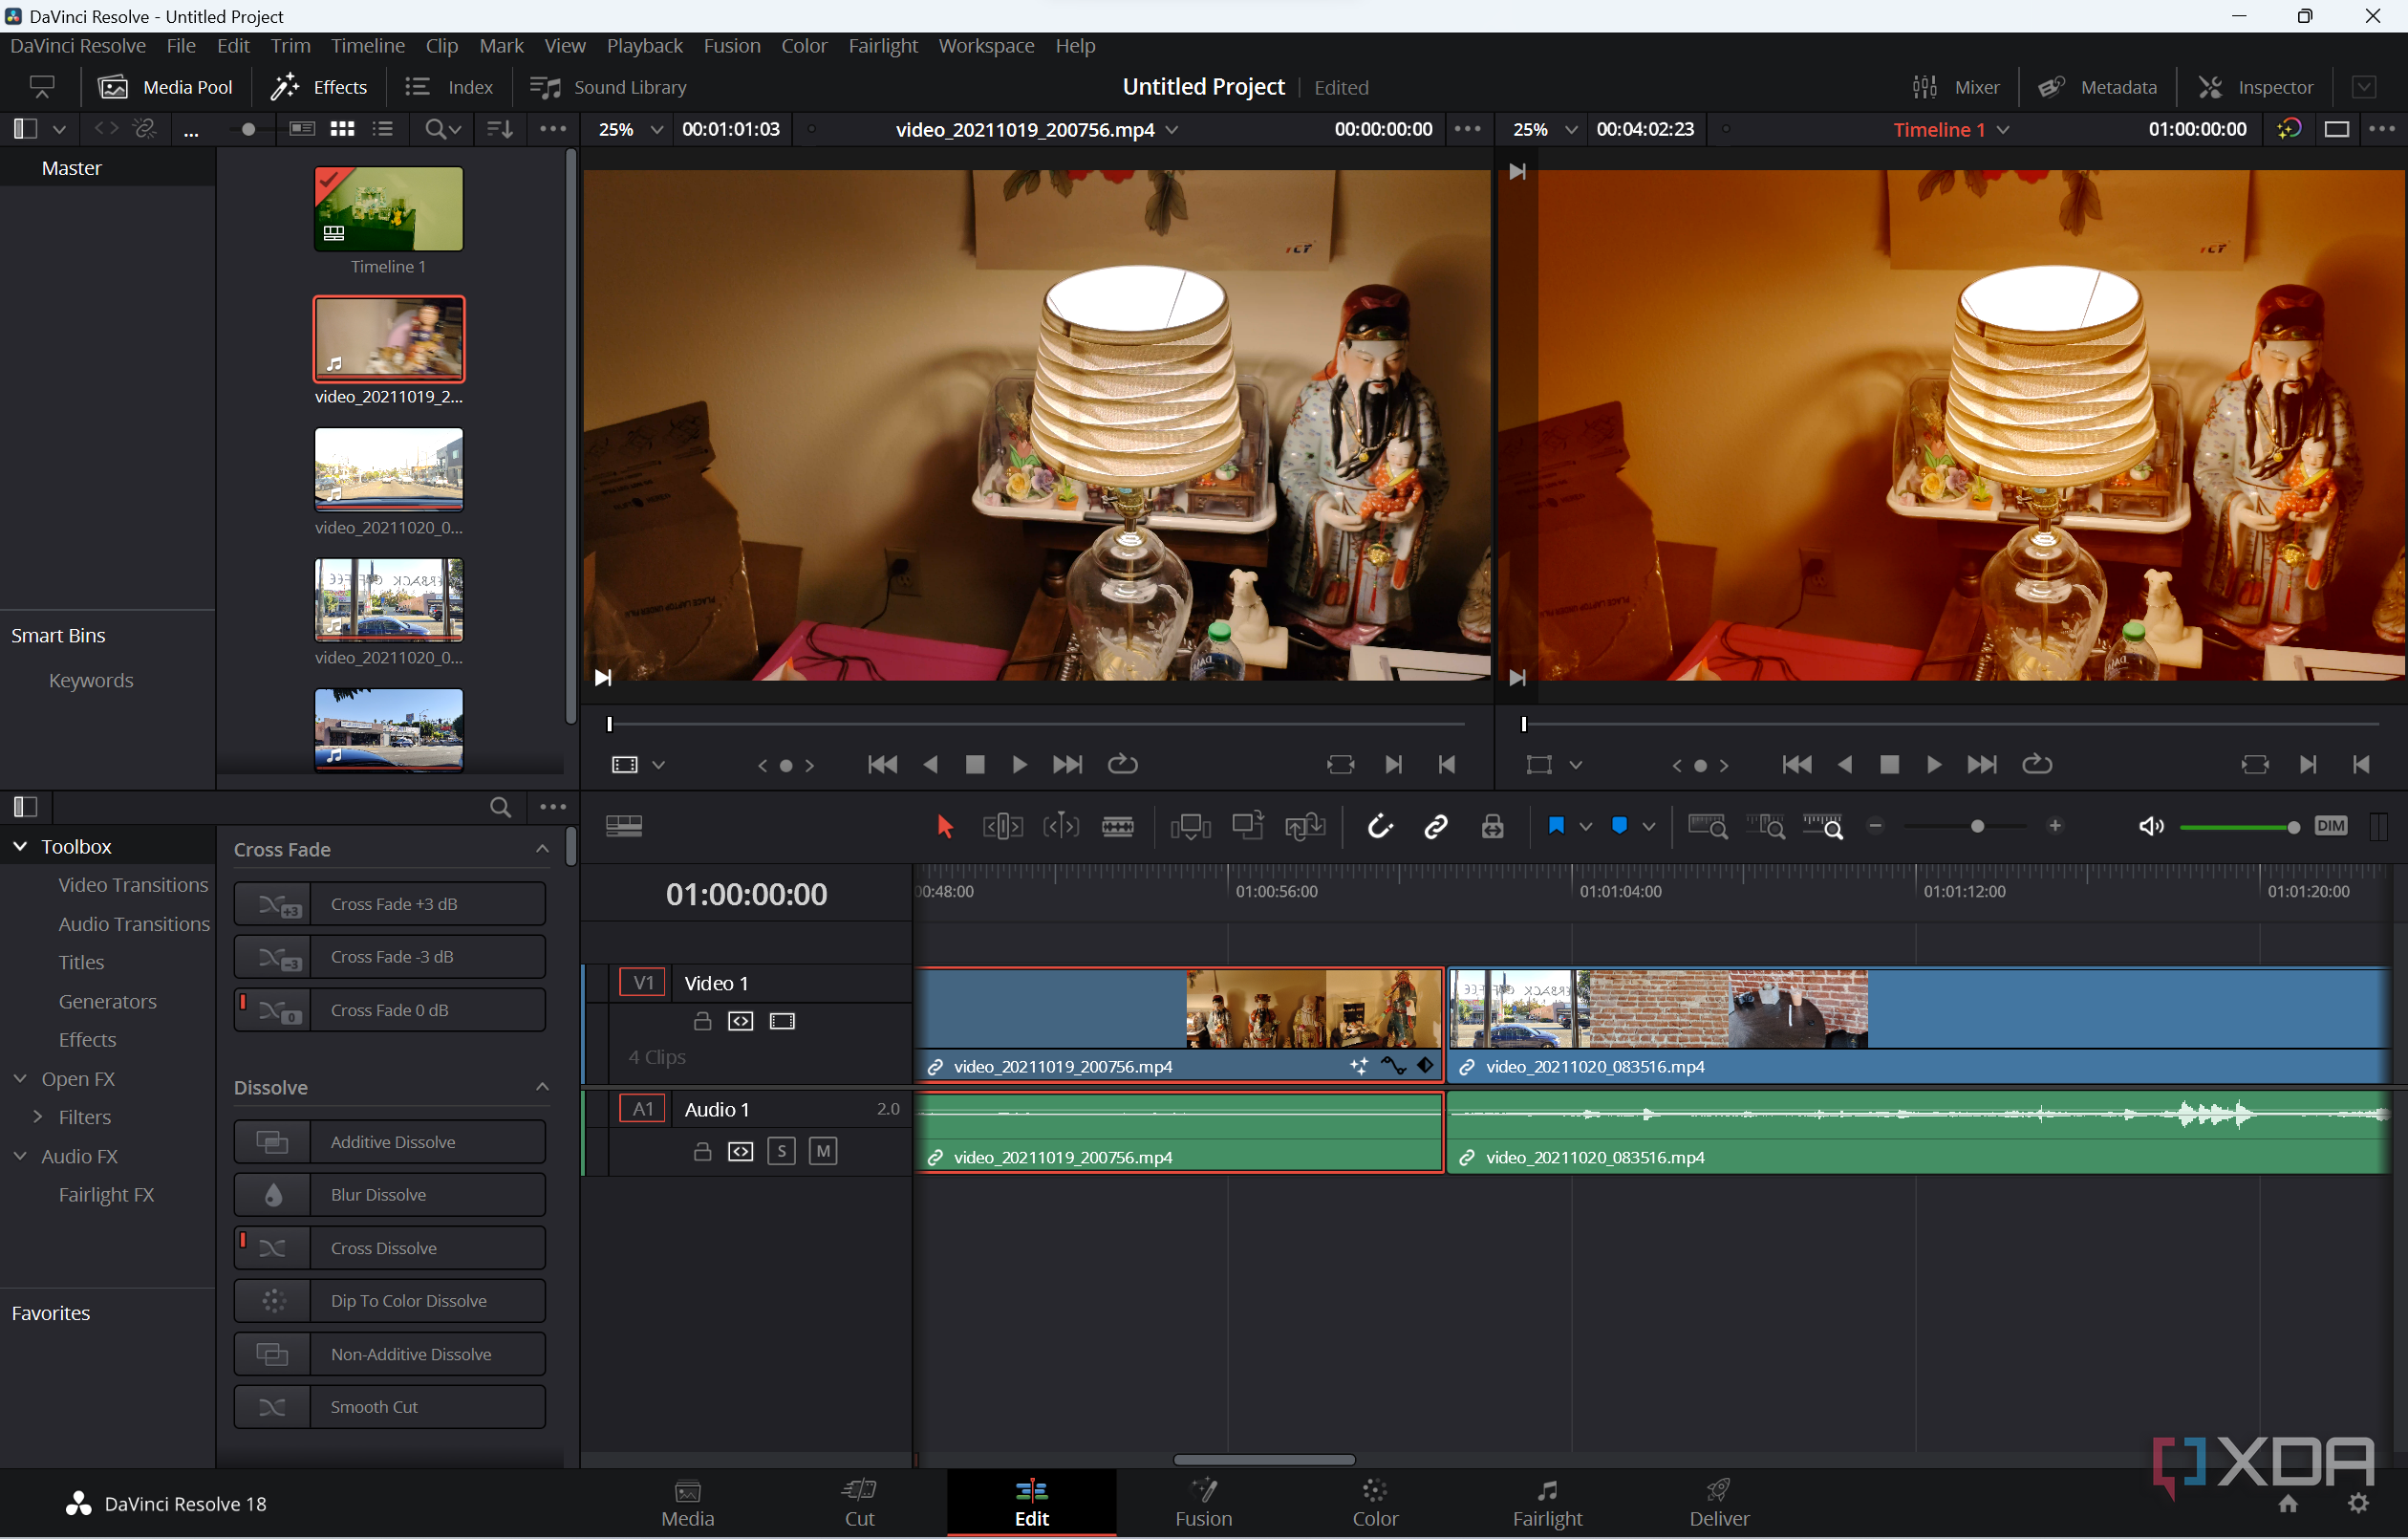
Task: Toggle timeline Snapping magnet
Action: click(x=1380, y=827)
